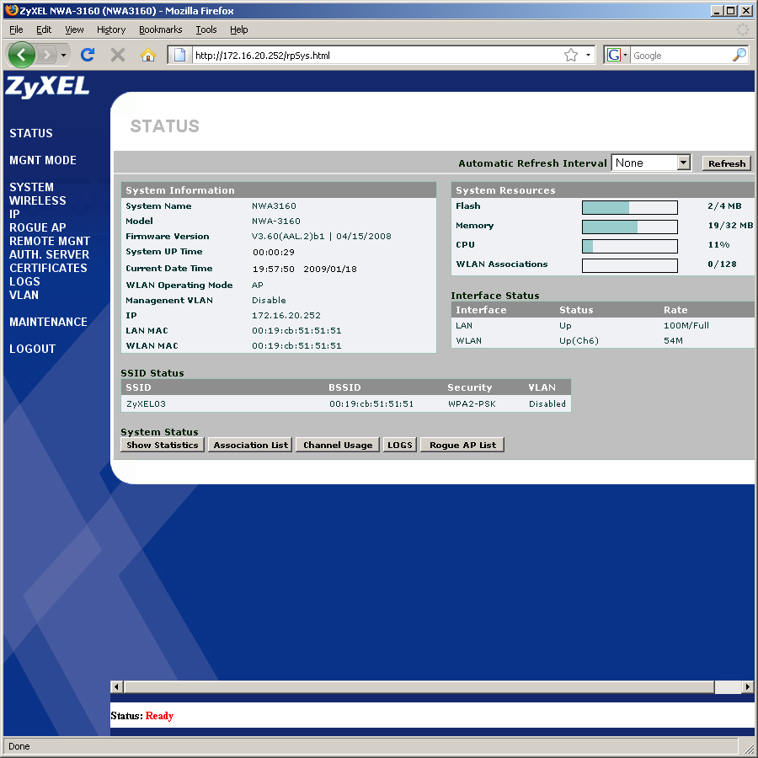Open the Help menu

pyautogui.click(x=239, y=29)
